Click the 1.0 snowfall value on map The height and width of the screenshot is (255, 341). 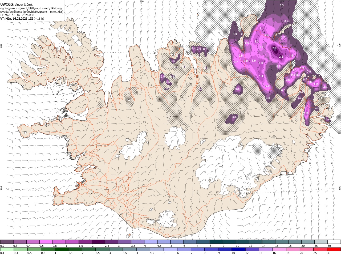[254, 61]
